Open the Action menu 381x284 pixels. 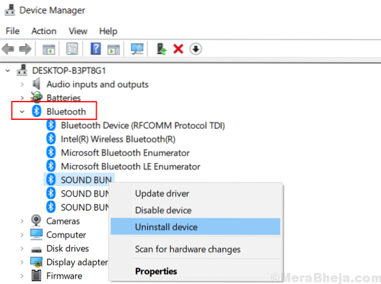[44, 31]
